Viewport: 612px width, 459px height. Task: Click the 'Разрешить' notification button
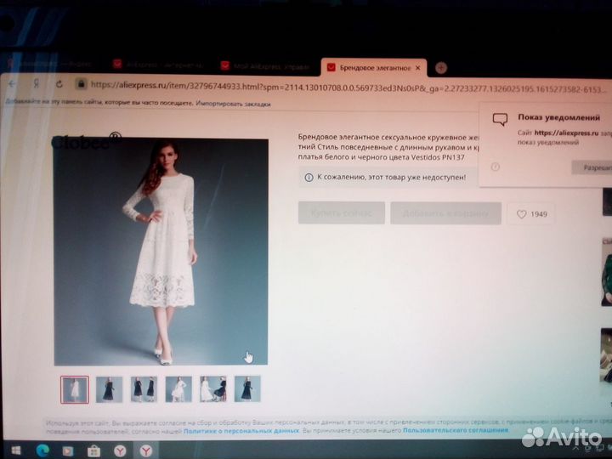click(591, 167)
